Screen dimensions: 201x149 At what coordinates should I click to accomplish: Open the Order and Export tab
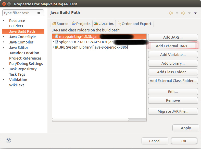pos(134,24)
